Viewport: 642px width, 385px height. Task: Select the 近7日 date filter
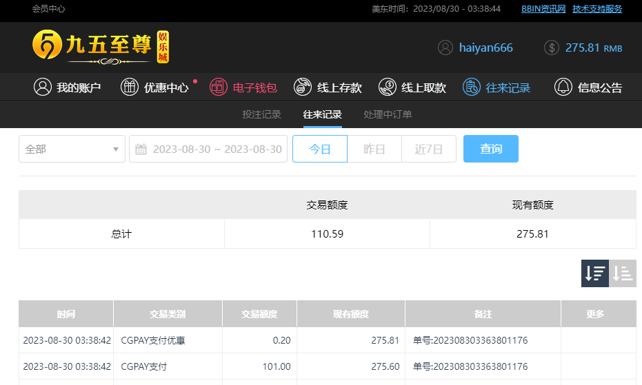click(x=429, y=149)
